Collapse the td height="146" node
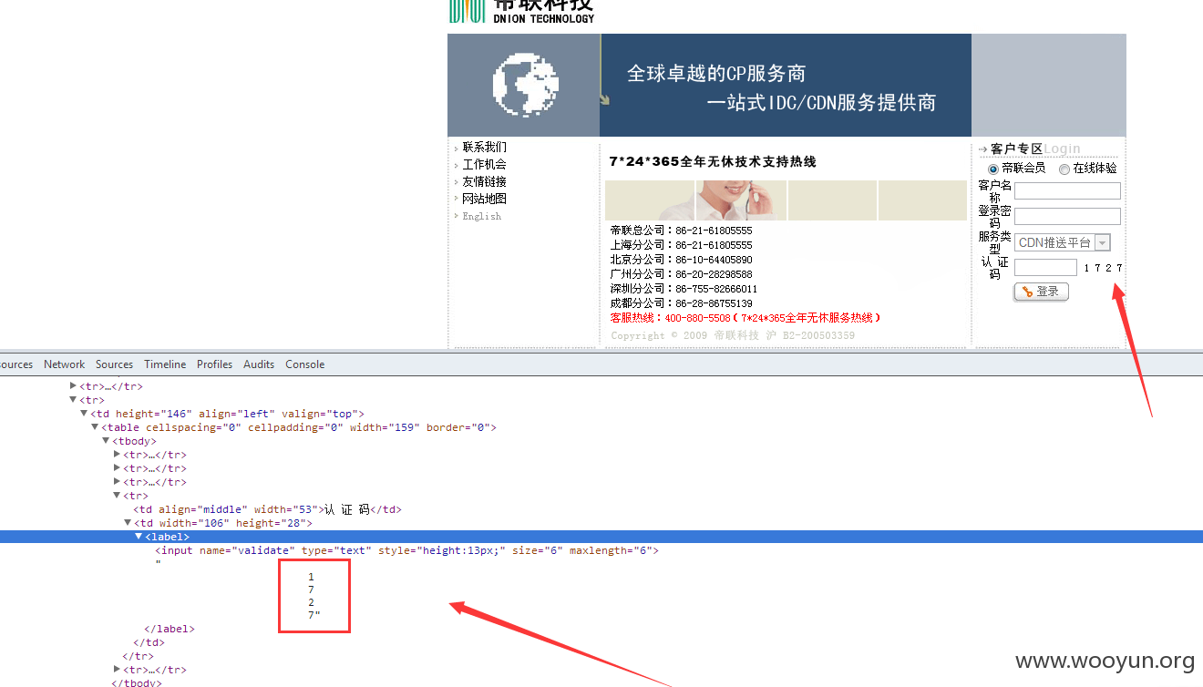 click(x=84, y=414)
